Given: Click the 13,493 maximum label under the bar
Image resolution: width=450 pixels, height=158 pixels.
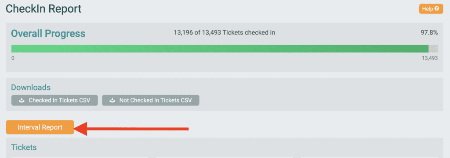Looking at the screenshot, I should [429, 58].
